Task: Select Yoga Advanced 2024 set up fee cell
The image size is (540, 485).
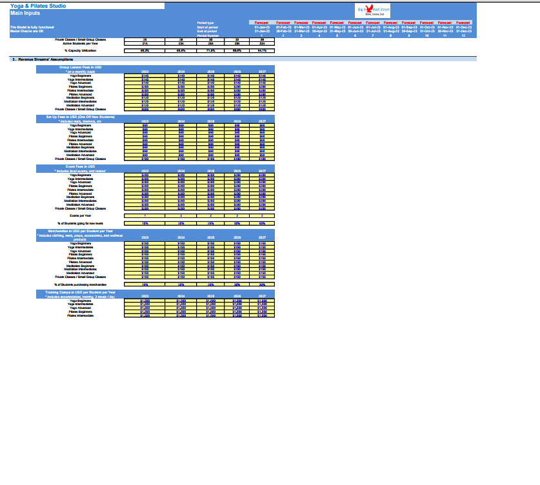Action: (181, 132)
